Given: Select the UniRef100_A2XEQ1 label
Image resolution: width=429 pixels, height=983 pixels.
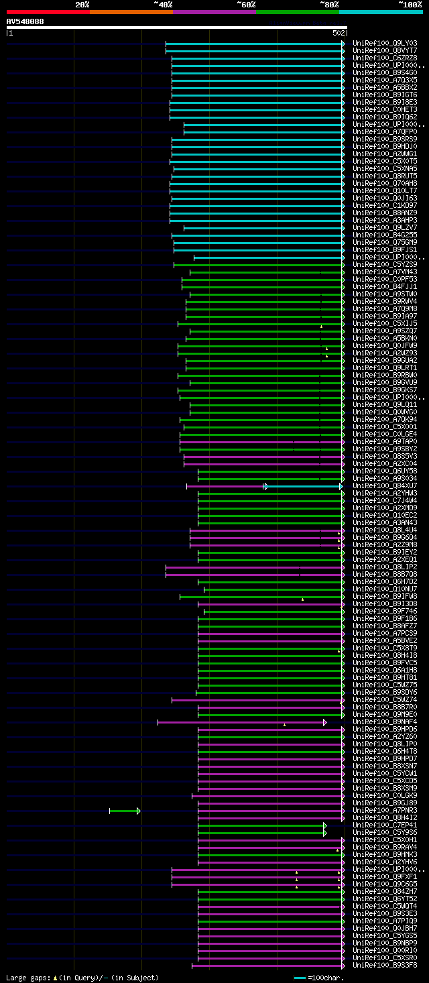Looking at the screenshot, I should [385, 559].
